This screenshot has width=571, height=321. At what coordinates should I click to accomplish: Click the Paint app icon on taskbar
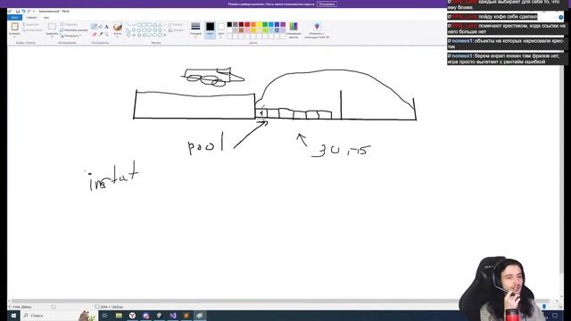pos(200,316)
